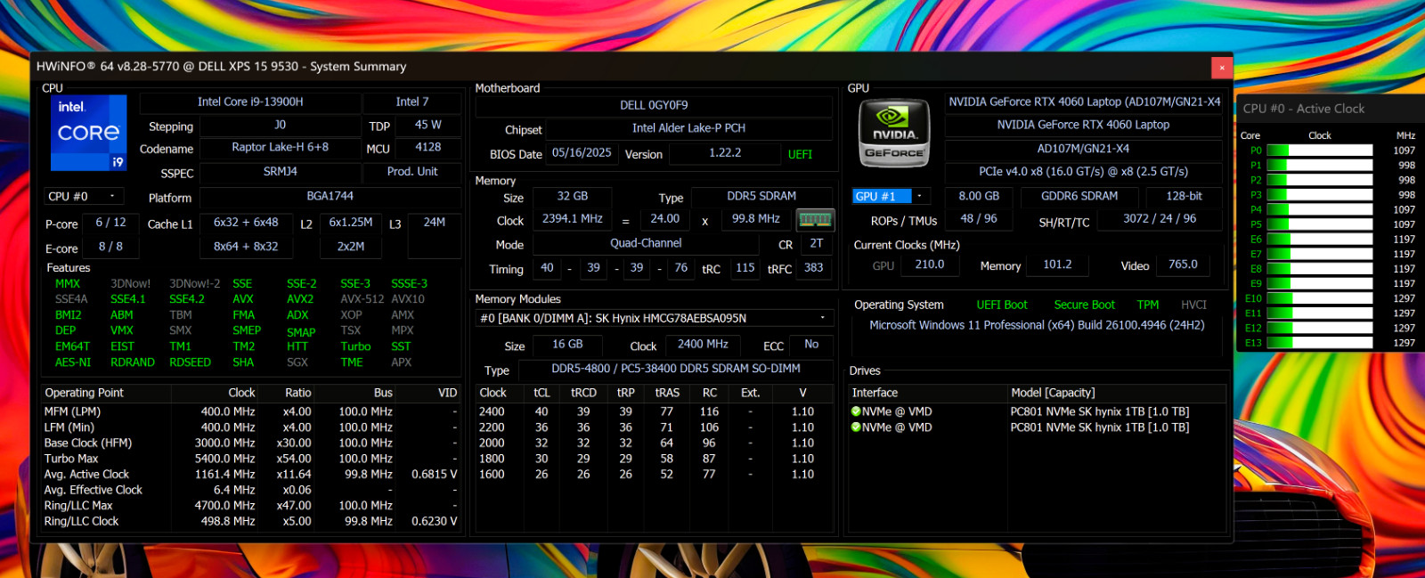Click the DELL 0GY0F9 motherboard field
This screenshot has height=578, width=1425.
[654, 105]
